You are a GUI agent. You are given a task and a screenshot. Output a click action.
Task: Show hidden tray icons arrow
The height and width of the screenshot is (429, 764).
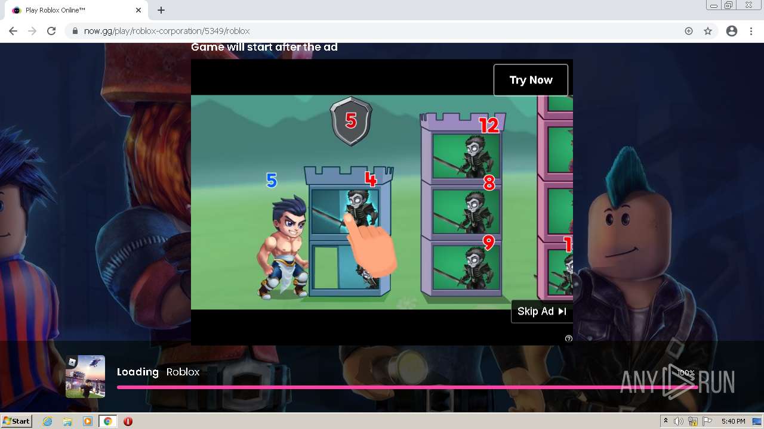point(666,421)
